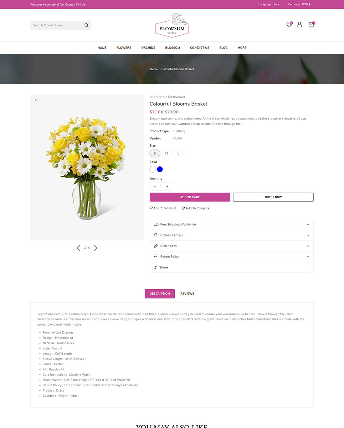This screenshot has width=344, height=428.
Task: Increase quantity with plus button
Action: [167, 187]
